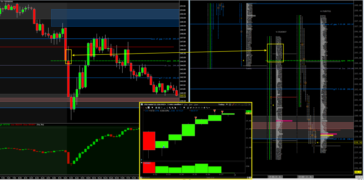The image size is (364, 180).
Task: Click the 'V:35265037' volume label on the profile chart
Action: [281, 31]
